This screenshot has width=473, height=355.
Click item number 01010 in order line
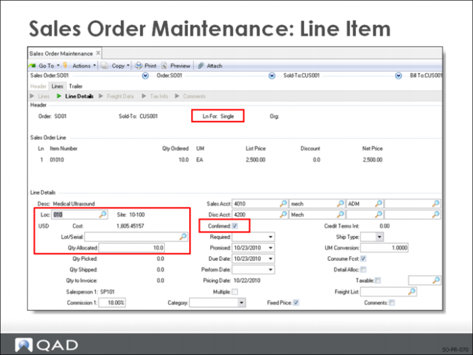(57, 160)
